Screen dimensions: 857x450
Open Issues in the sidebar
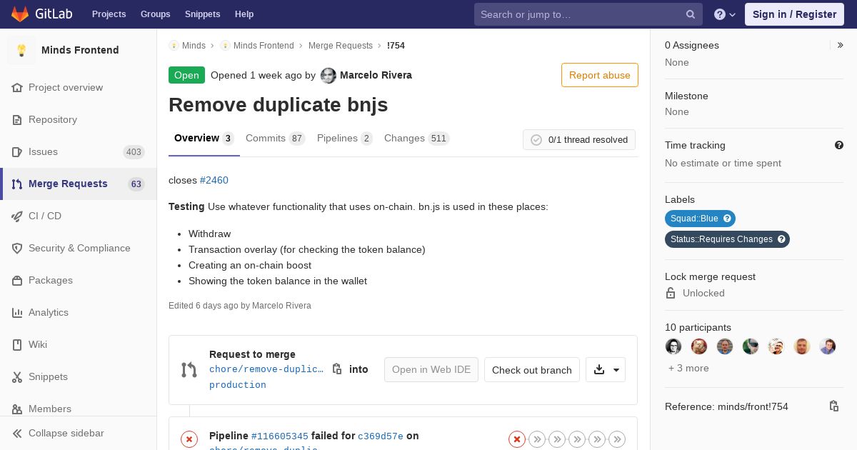(79, 152)
